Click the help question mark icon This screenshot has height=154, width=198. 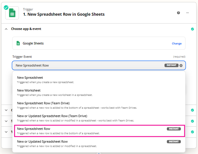click(x=178, y=13)
